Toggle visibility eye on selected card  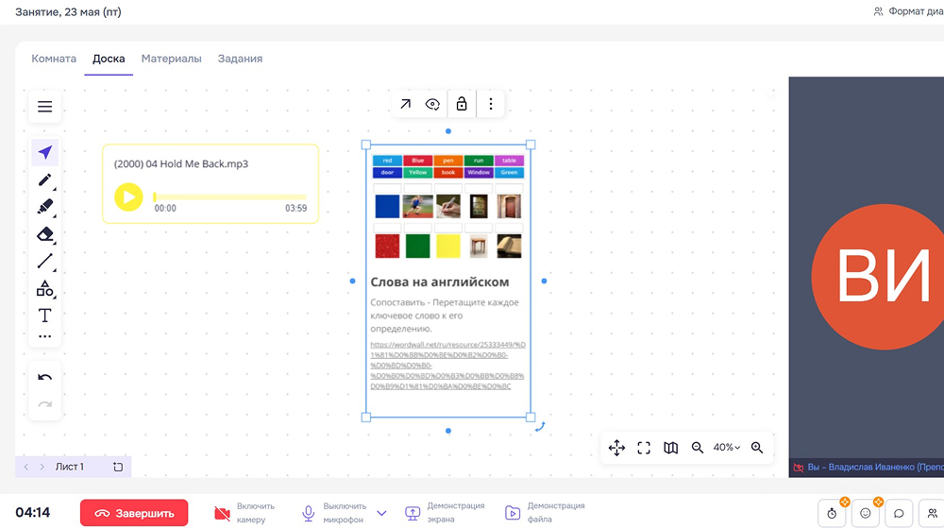click(432, 104)
